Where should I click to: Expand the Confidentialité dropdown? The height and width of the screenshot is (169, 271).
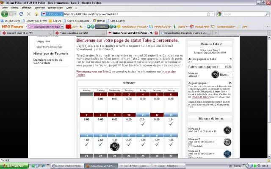(x=235, y=27)
